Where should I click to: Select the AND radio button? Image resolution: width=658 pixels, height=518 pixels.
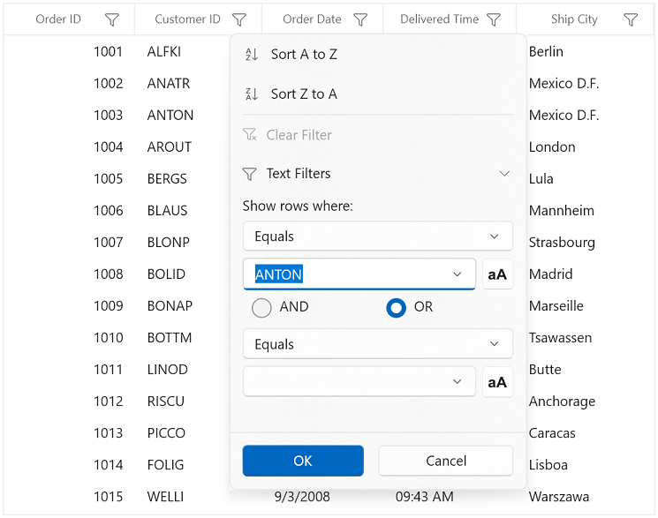pyautogui.click(x=261, y=307)
